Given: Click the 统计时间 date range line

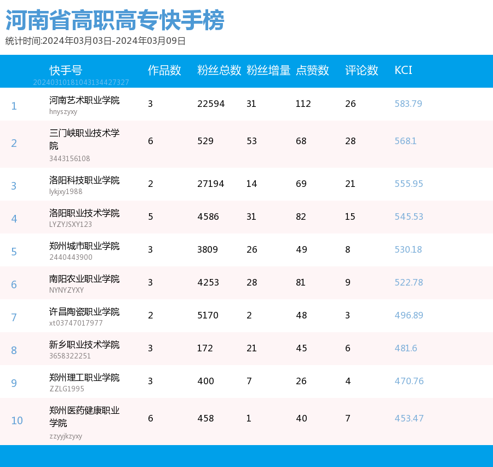Looking at the screenshot, I should pyautogui.click(x=95, y=41).
